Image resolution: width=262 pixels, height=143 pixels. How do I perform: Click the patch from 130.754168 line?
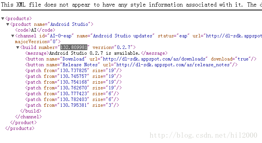tap(73, 82)
